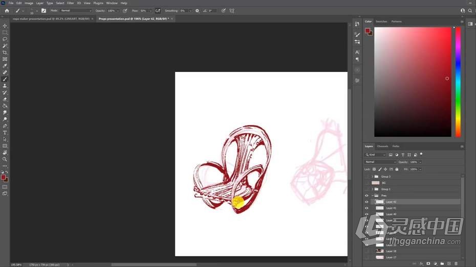Click the delete layer trash icon
The height and width of the screenshot is (267, 476).
coord(456,263)
